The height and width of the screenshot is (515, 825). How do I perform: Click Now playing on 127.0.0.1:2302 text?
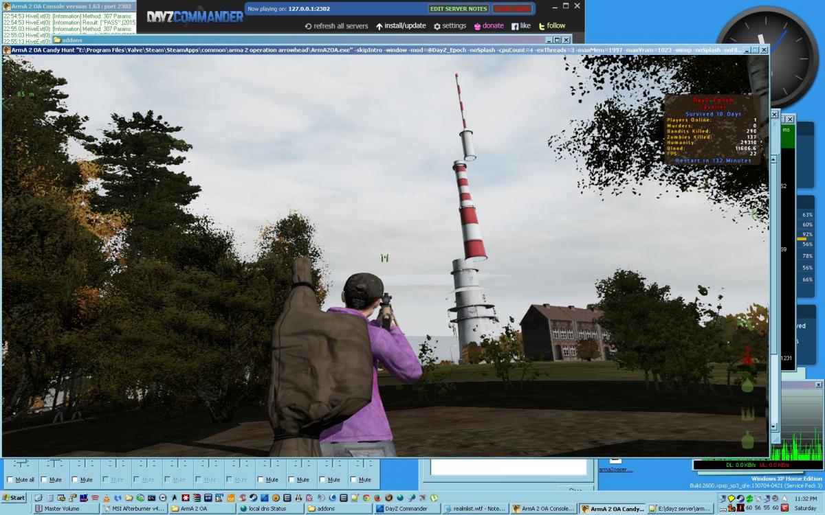point(289,9)
